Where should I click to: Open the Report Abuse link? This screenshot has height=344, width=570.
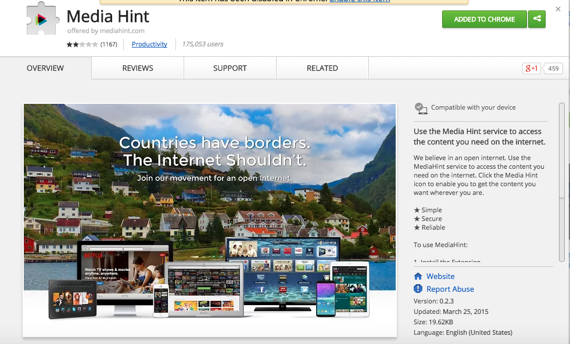tap(450, 289)
